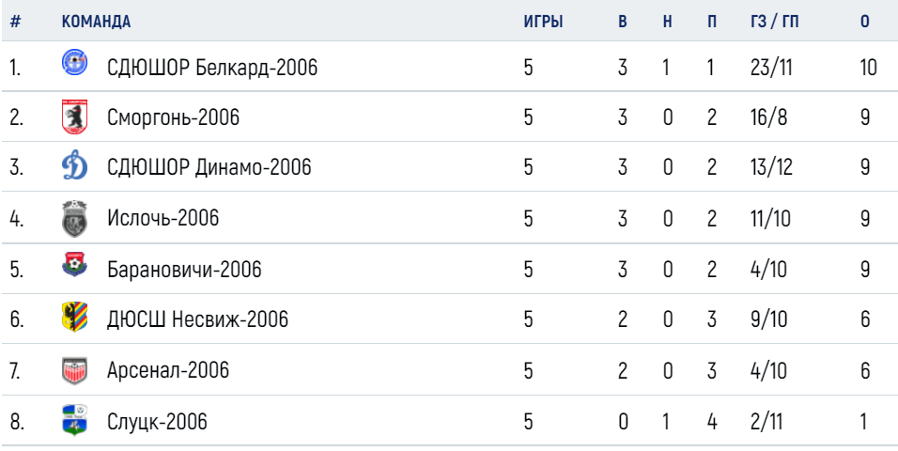The width and height of the screenshot is (898, 451).
Task: Open the СДЮШОР Белкард-2006 team link
Action: point(212,69)
